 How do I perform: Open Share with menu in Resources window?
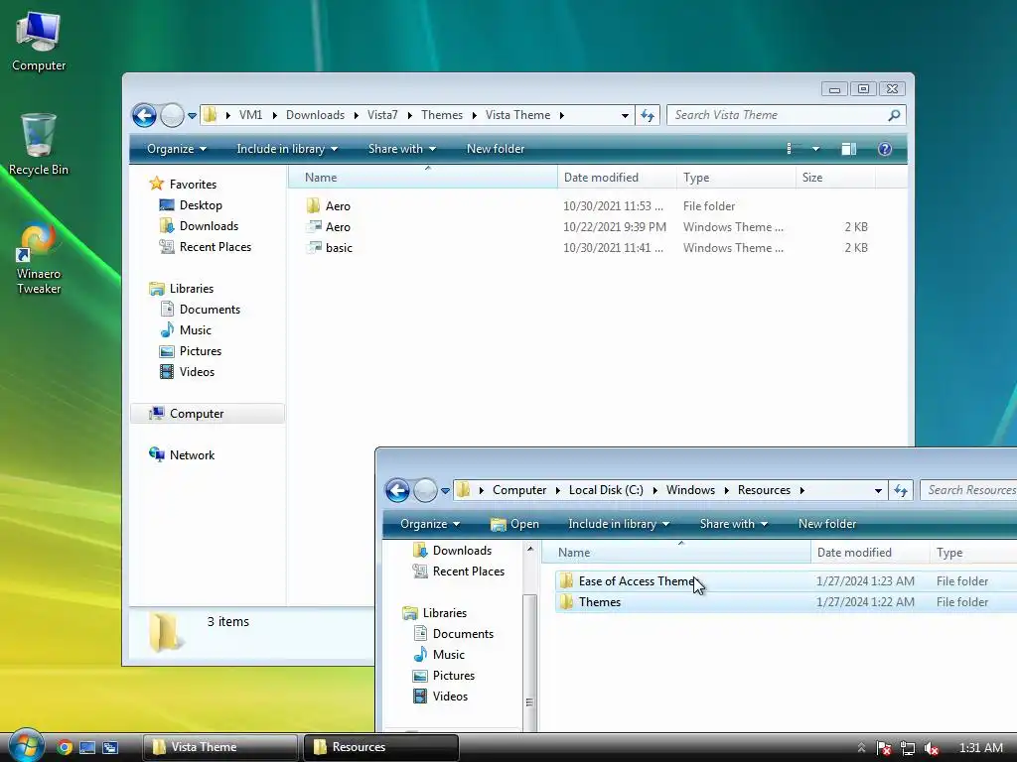coord(733,524)
